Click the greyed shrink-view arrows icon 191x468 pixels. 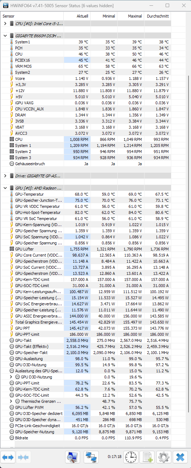[x=24, y=457]
